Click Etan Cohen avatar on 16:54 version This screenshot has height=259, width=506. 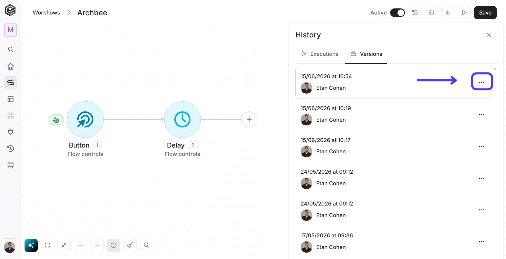(x=306, y=88)
